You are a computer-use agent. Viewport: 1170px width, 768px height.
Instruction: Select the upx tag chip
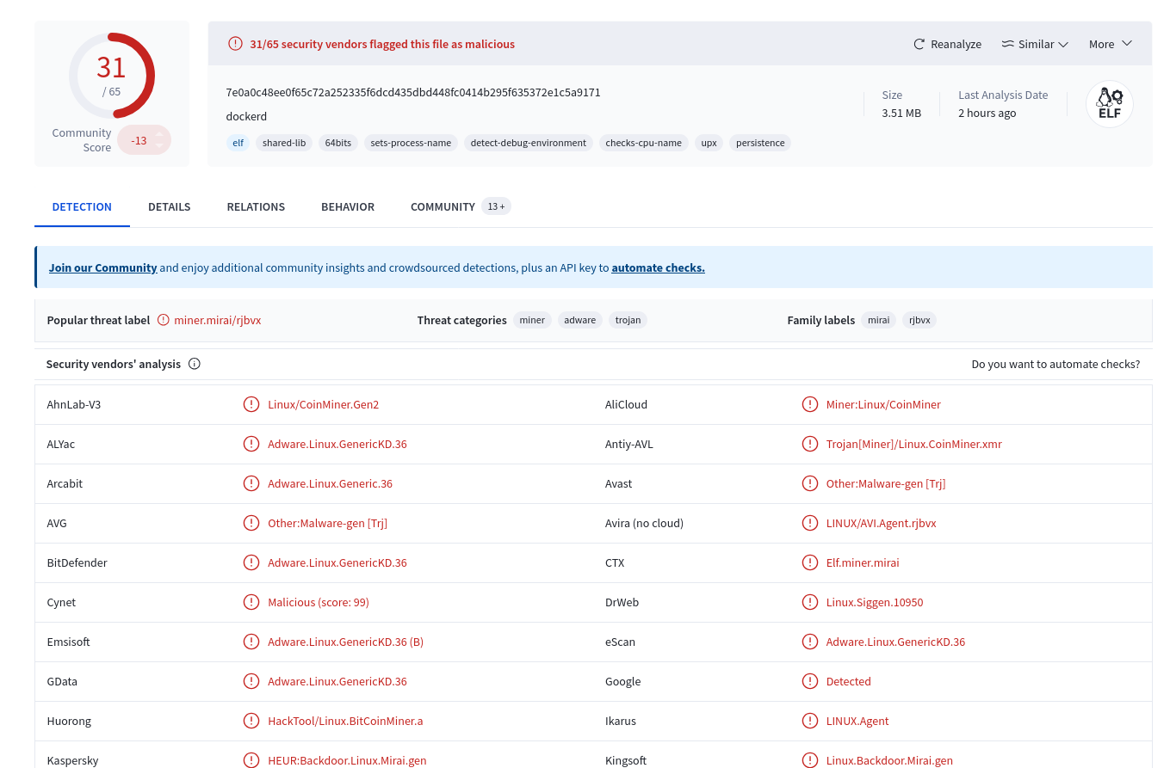(709, 143)
